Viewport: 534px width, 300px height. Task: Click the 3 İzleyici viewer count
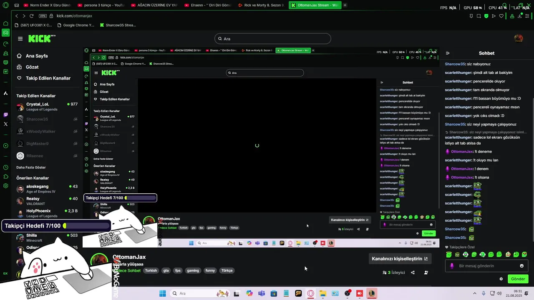[394, 272]
